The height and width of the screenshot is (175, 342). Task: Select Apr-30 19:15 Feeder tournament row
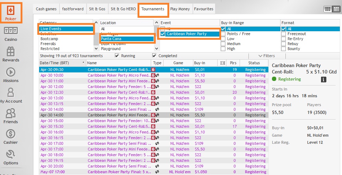tap(154, 160)
